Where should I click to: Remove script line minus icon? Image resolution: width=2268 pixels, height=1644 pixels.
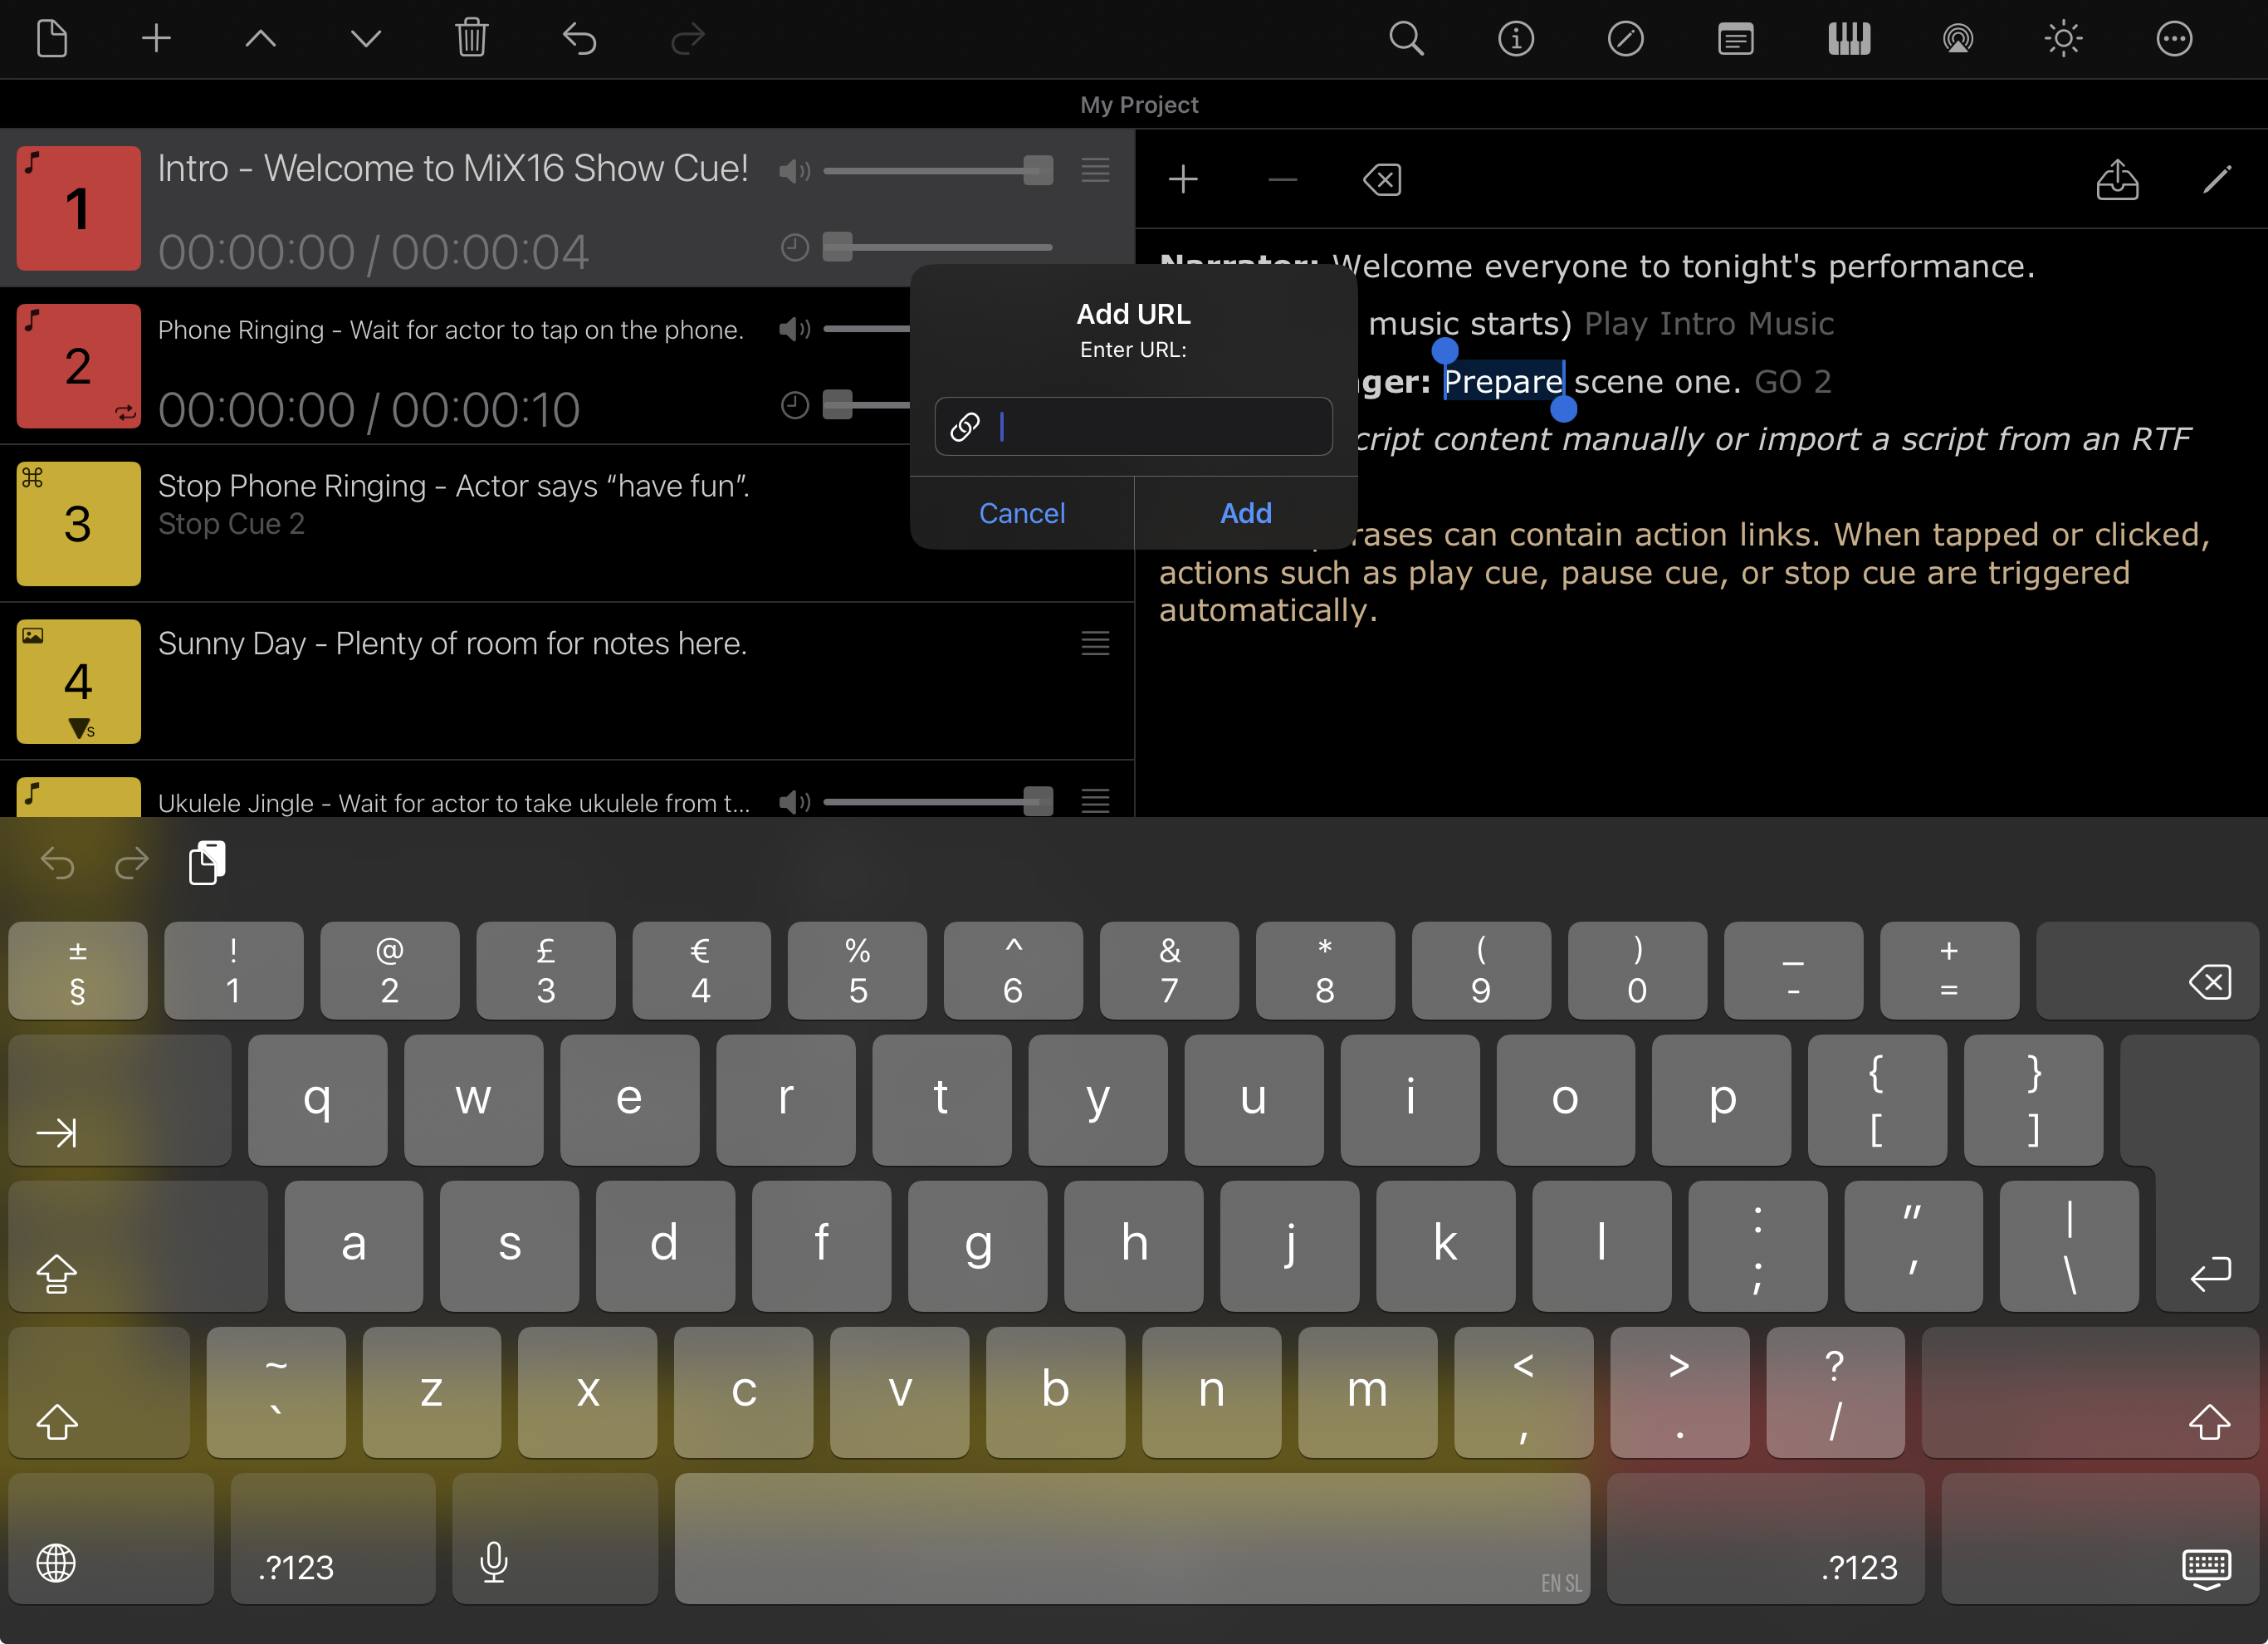point(1282,180)
